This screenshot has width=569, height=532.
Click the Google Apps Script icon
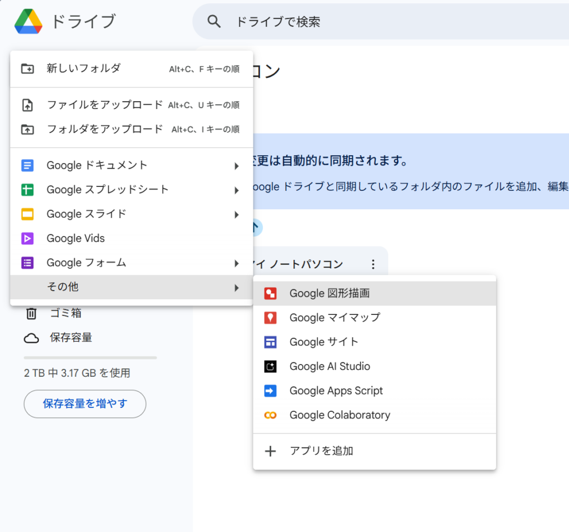270,391
